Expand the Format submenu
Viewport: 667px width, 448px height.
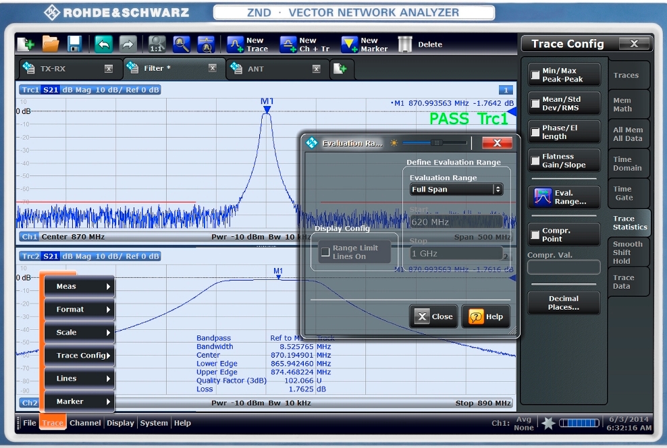pyautogui.click(x=80, y=310)
